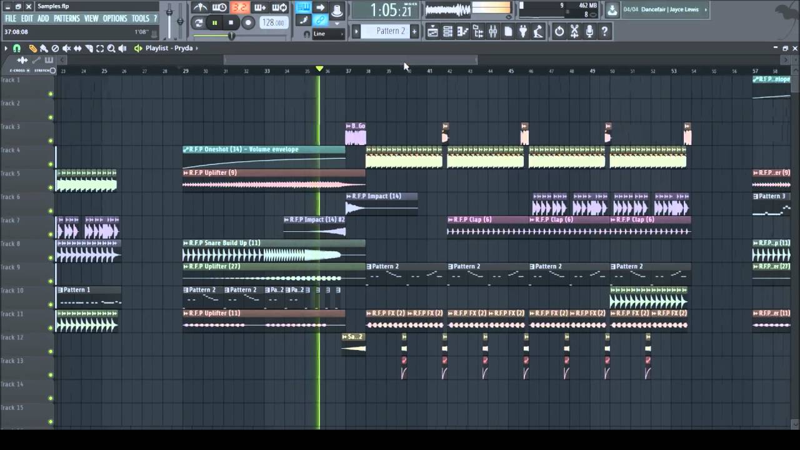
Task: Click the green playhead timeline marker
Action: click(x=319, y=69)
